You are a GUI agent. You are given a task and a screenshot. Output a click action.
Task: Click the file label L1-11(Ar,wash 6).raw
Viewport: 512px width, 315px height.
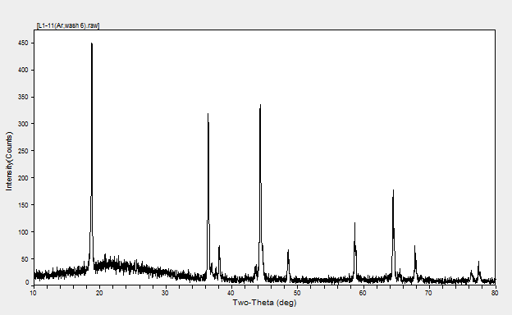pyautogui.click(x=68, y=25)
